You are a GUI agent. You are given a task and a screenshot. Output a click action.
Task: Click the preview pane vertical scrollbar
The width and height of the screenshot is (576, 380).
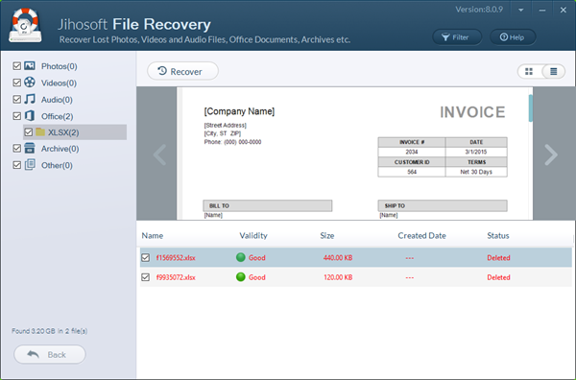tap(531, 107)
